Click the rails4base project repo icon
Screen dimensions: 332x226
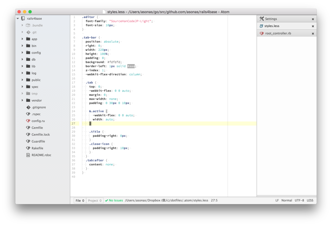click(23, 18)
